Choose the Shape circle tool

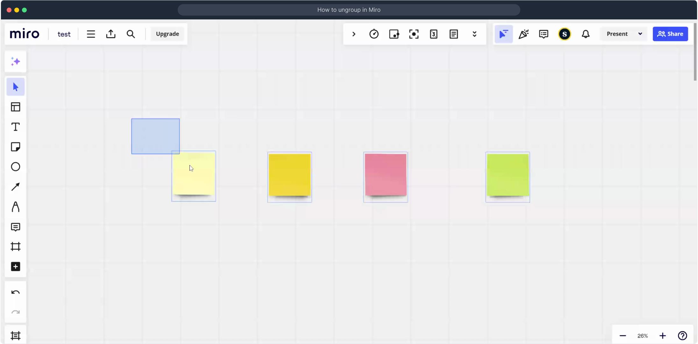15,167
